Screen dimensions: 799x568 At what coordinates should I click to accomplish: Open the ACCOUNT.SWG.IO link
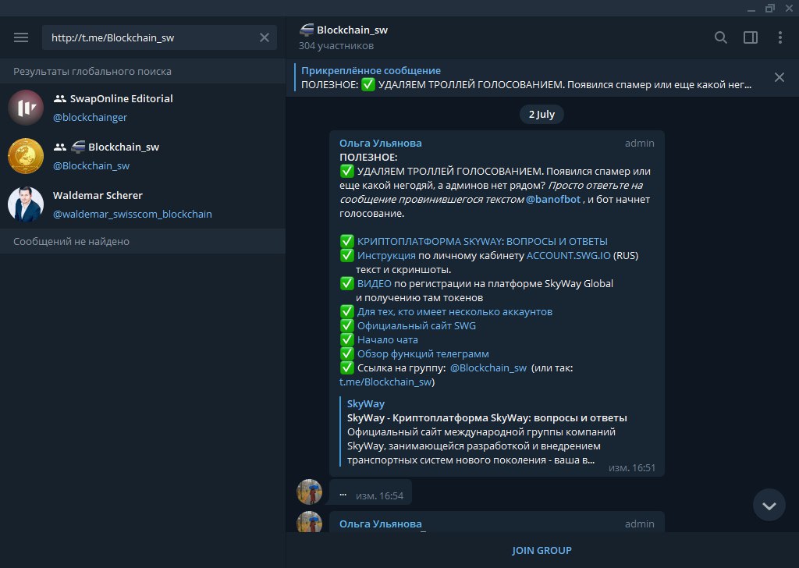pos(568,255)
